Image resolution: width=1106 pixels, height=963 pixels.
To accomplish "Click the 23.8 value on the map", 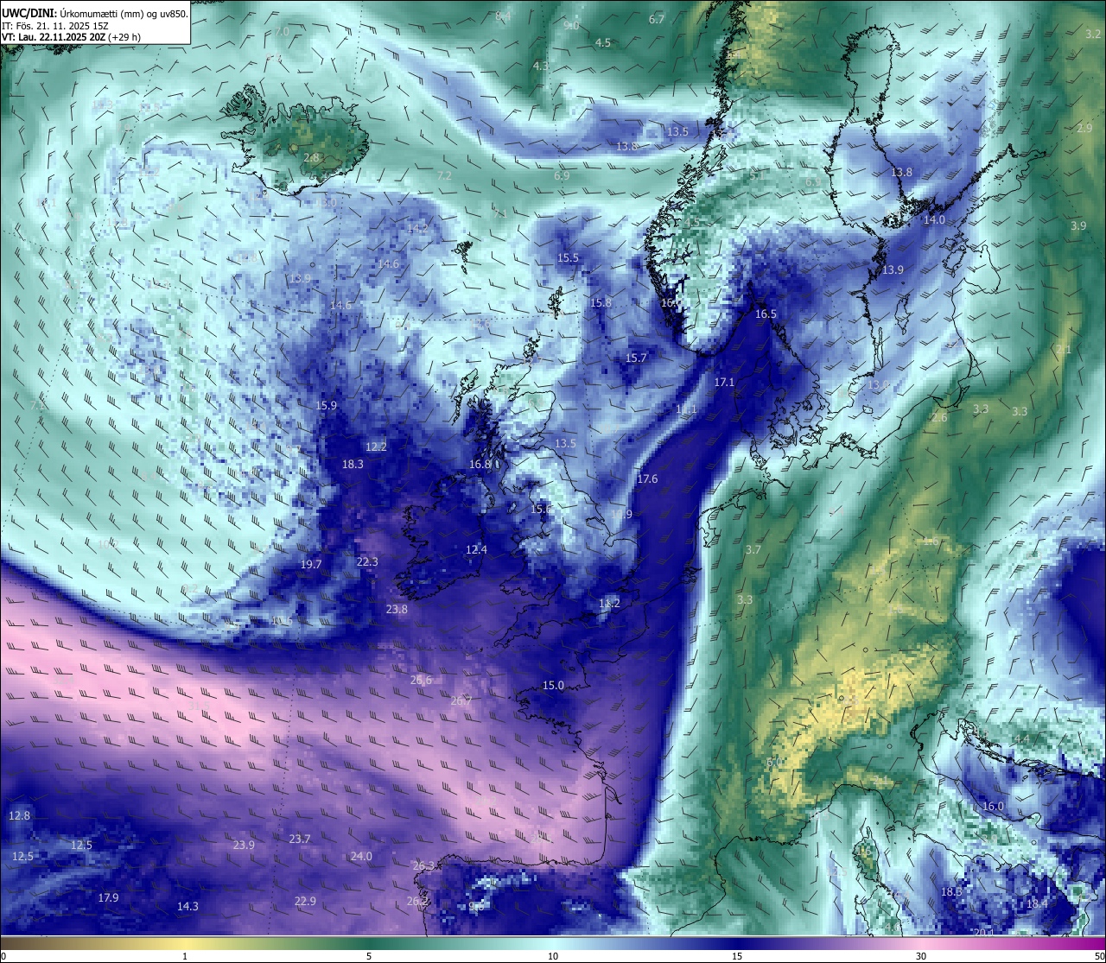I will coord(397,609).
